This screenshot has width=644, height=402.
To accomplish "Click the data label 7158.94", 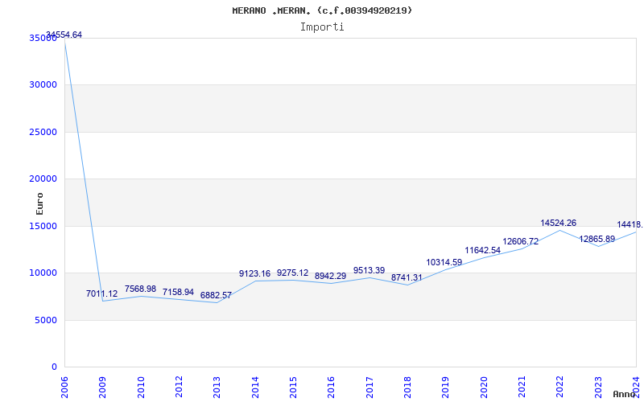I will (178, 292).
